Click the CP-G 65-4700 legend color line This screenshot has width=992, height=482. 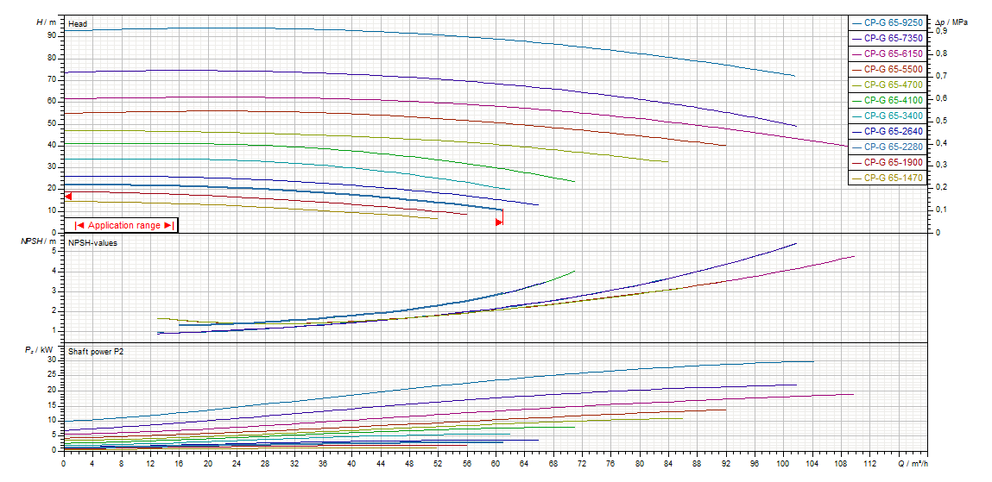click(856, 85)
